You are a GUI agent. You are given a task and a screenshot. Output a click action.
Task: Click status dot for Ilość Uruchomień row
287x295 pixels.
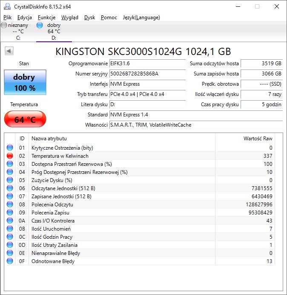tap(10, 228)
